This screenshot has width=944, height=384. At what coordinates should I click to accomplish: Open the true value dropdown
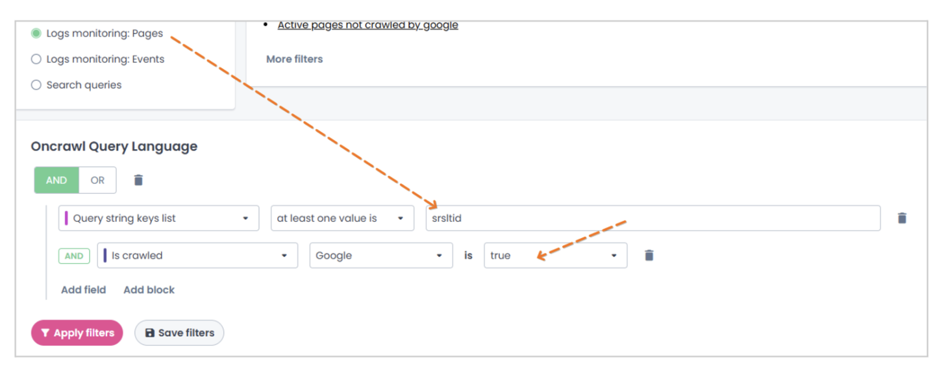click(556, 256)
